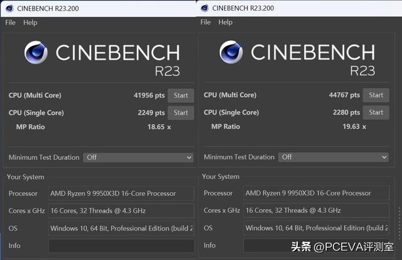Open the Help menu in the right window
402x260 pixels.
tap(225, 22)
